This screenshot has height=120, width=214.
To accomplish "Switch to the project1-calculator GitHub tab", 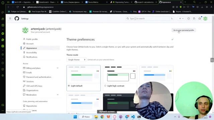I will [x=145, y=2].
